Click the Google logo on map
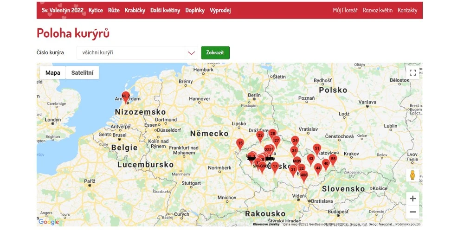Image resolution: width=464 pixels, height=232 pixels. point(49,222)
